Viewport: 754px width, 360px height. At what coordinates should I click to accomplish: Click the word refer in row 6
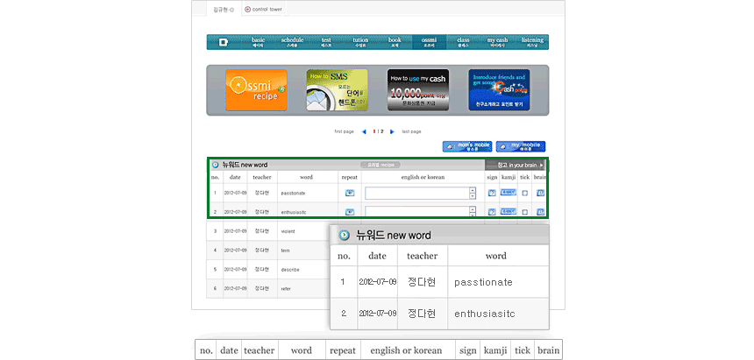286,289
